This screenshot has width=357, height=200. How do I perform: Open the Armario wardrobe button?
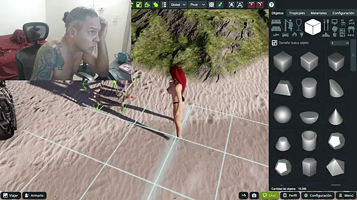pyautogui.click(x=34, y=196)
